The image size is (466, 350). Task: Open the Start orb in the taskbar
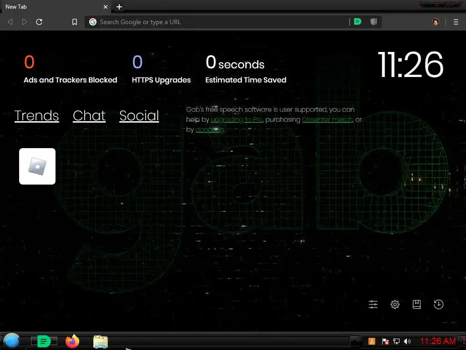(x=12, y=341)
